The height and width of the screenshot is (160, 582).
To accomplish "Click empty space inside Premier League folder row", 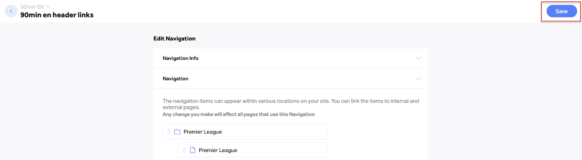I will pos(276,132).
